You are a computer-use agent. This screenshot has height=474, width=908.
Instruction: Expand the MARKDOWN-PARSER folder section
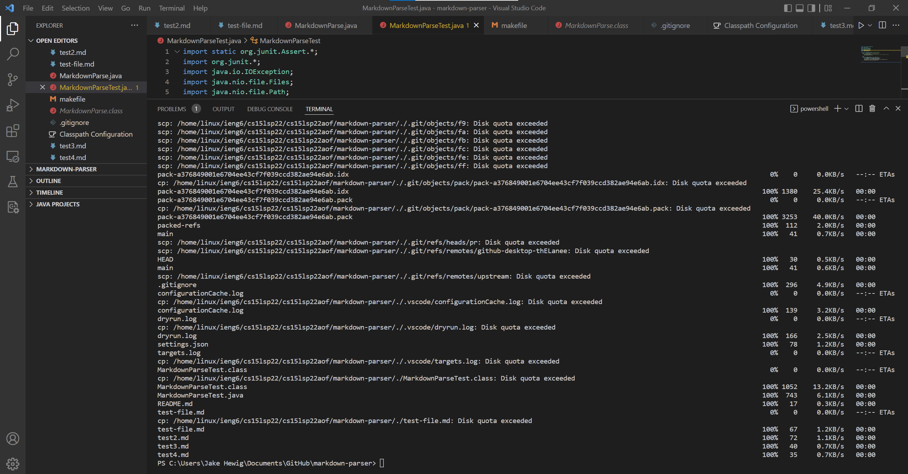click(66, 169)
